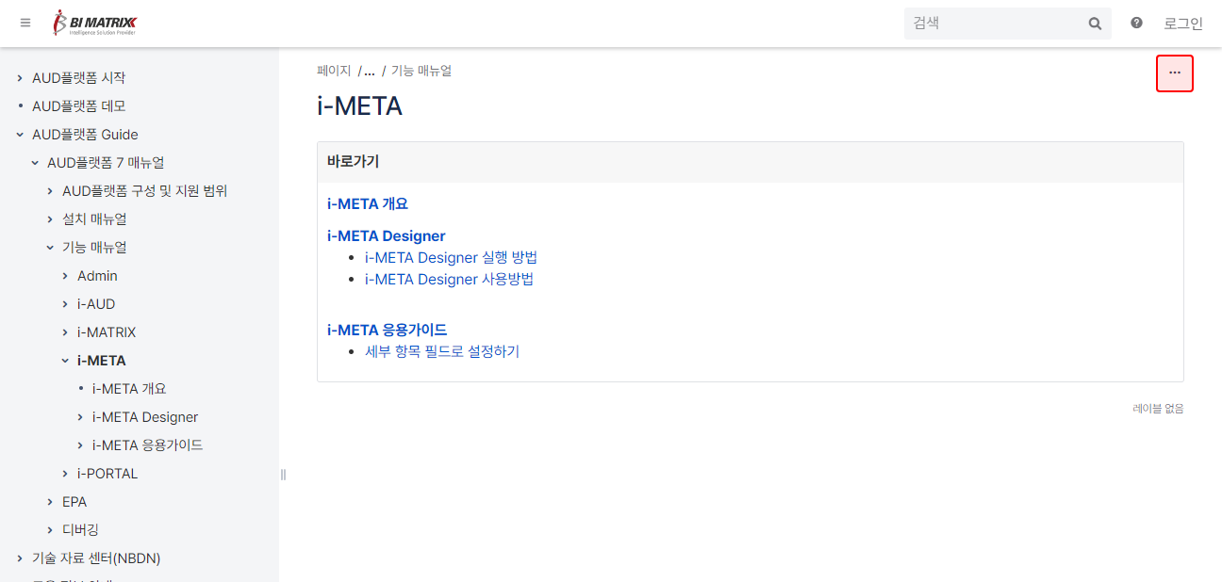The image size is (1222, 582).
Task: Open the page more actions ellipsis button
Action: (1174, 73)
